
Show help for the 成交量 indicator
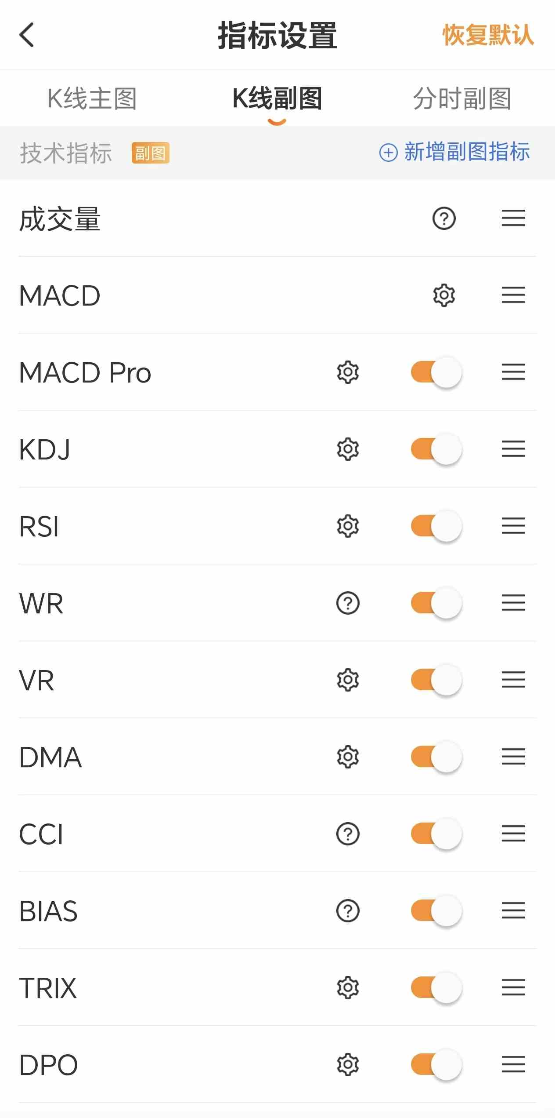point(444,218)
